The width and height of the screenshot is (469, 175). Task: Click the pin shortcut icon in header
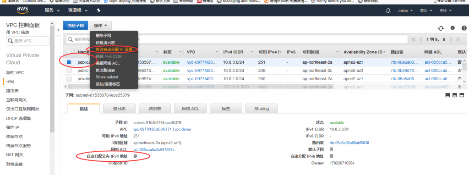click(98, 11)
